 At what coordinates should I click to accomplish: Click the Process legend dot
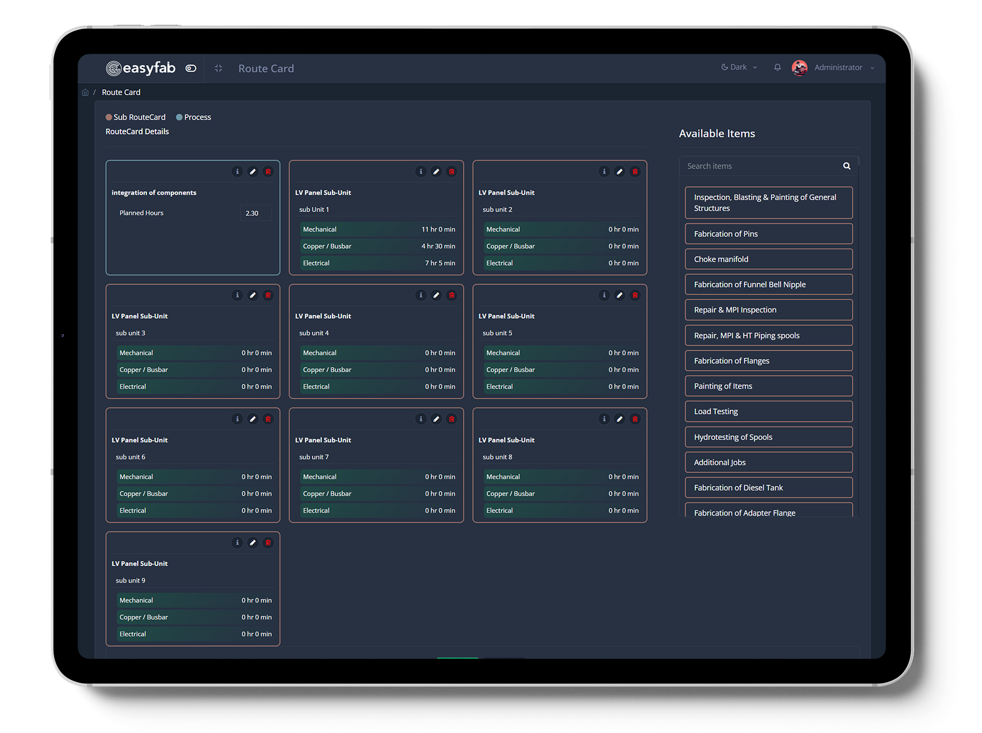(179, 117)
